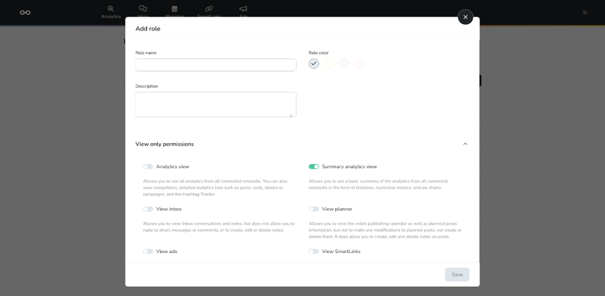
Task: Enable the View planner permission toggle
Action: pos(314,209)
